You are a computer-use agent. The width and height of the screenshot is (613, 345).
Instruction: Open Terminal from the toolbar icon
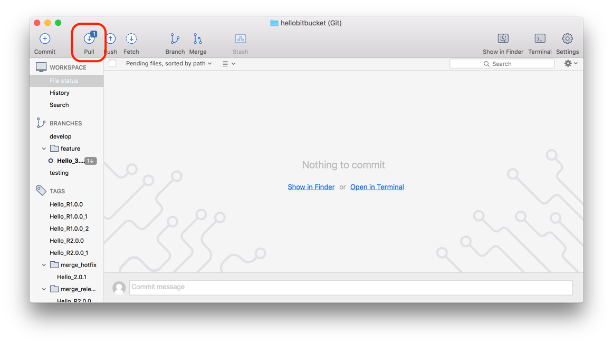coord(540,38)
